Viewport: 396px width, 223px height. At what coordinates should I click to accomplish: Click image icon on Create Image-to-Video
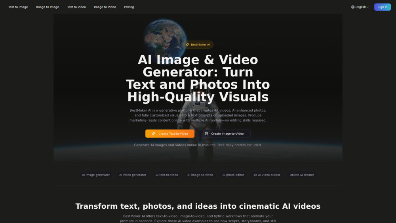206,133
